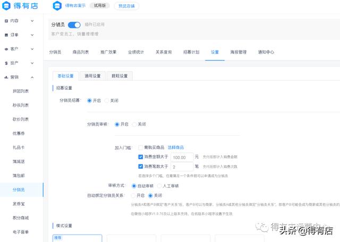Screen dimensions: 340x242
Task: Switch to 基础设置 sub-tab
Action: click(65, 76)
